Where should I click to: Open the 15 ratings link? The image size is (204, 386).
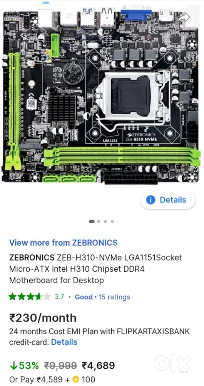pyautogui.click(x=114, y=297)
